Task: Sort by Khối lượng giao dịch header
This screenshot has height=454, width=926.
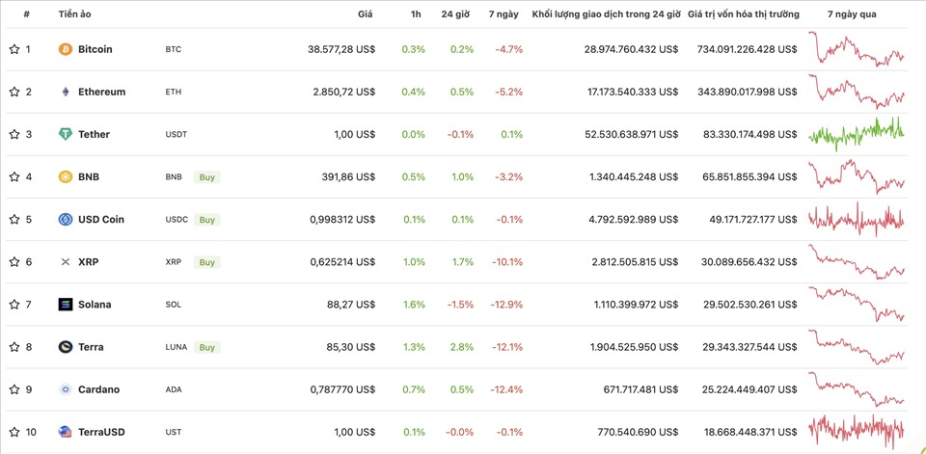Action: tap(607, 14)
